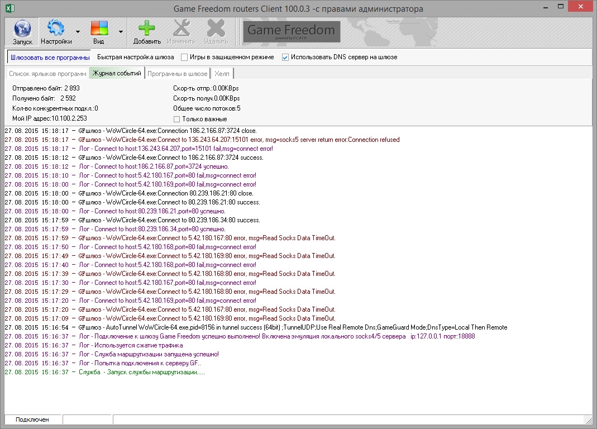This screenshot has height=429, width=597.
Task: Click the Game Freedom logo banner
Action: (291, 32)
